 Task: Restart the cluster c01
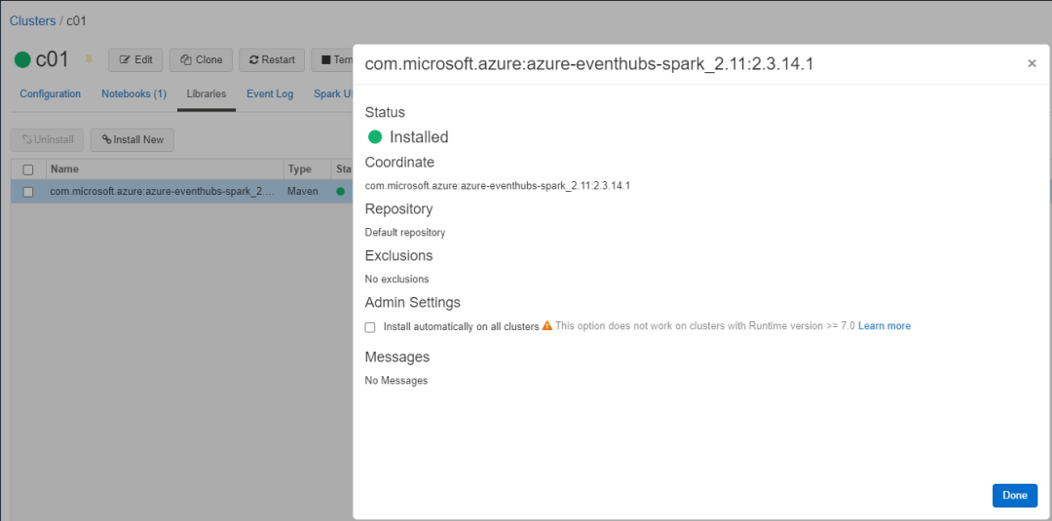pos(272,59)
